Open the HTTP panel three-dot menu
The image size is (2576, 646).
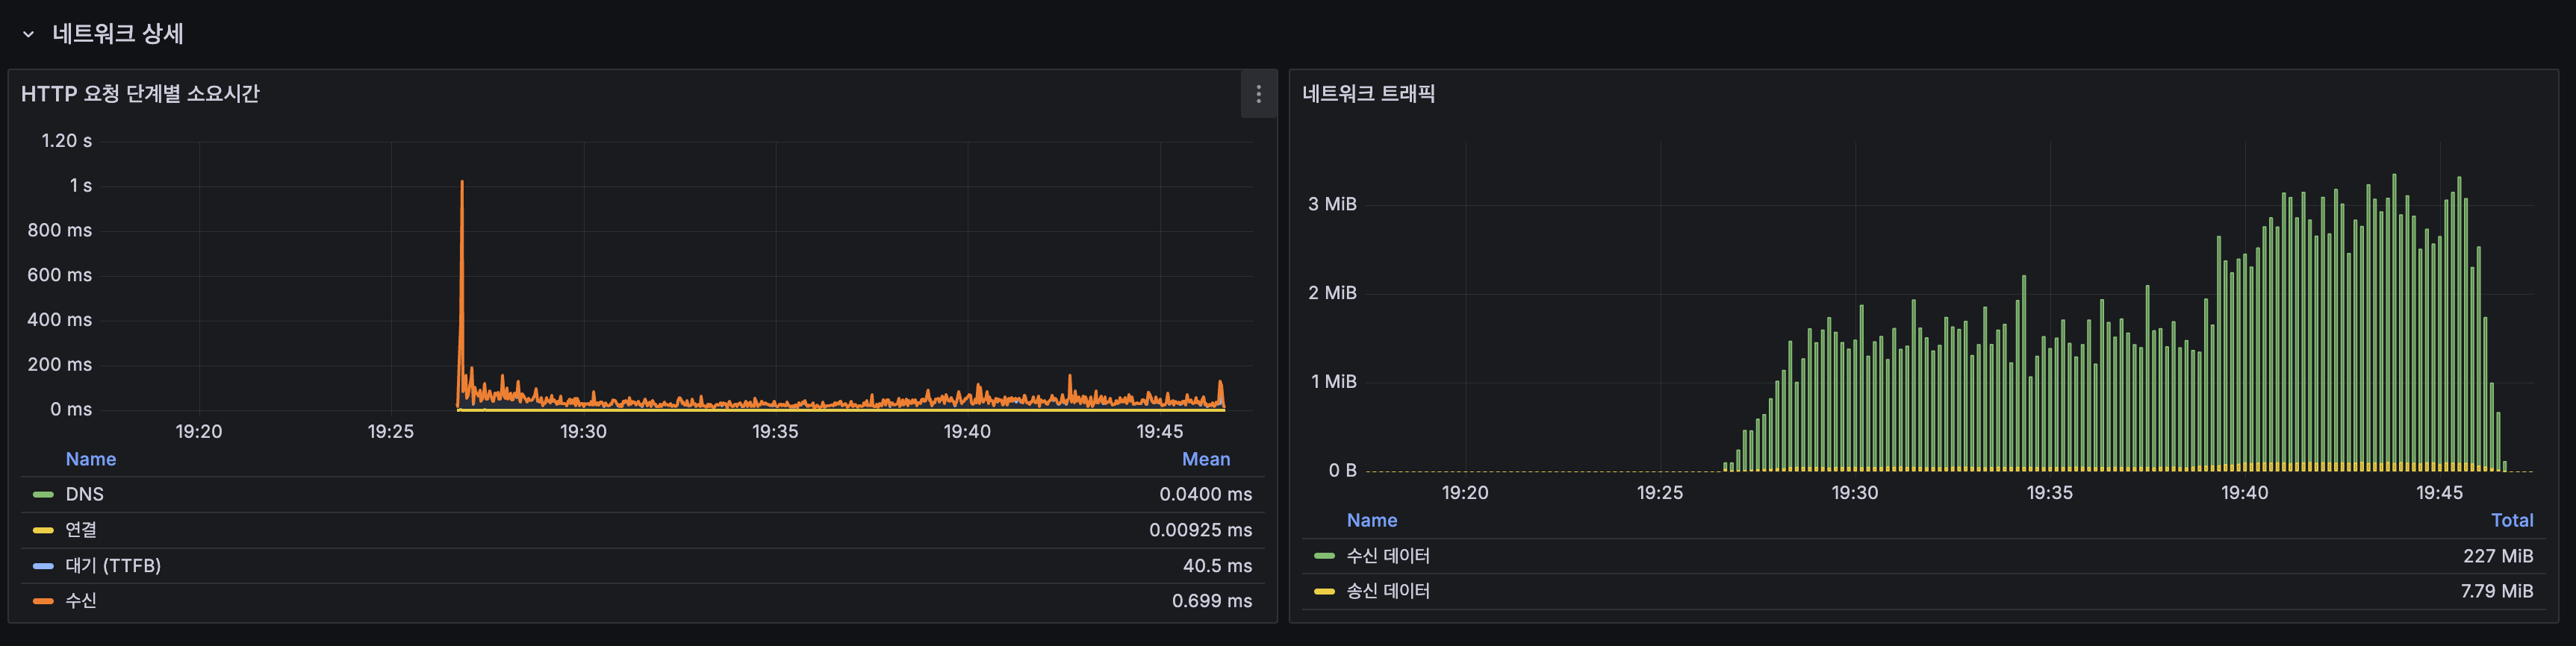[x=1258, y=94]
